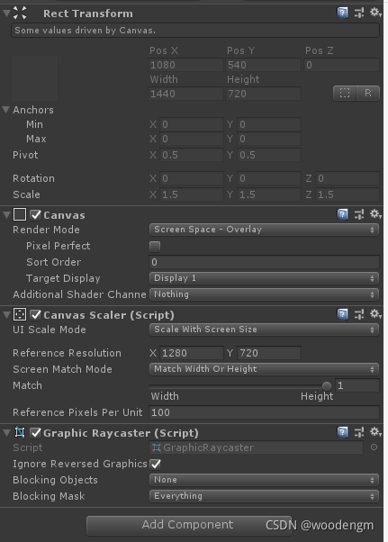The image size is (388, 542).
Task: Open Rect Transform preset selector icon
Action: click(359, 14)
